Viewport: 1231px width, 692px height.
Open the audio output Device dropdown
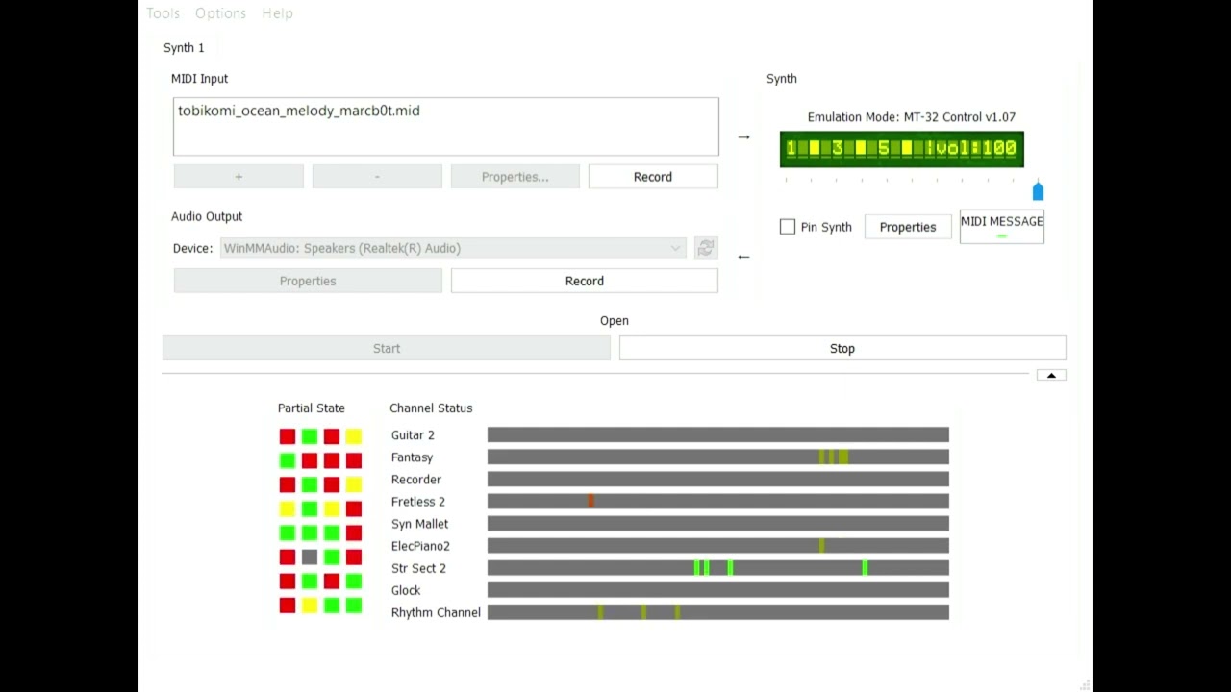tap(454, 248)
